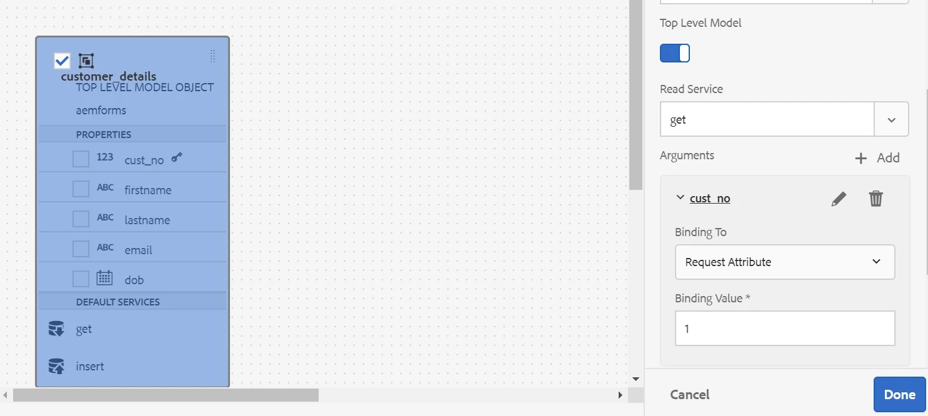Click the get service database icon

click(56, 329)
